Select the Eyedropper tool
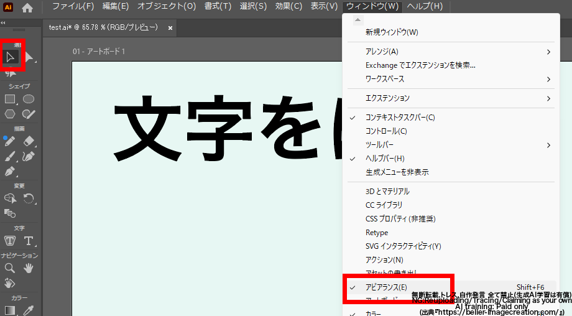The image size is (572, 316). coord(29,310)
